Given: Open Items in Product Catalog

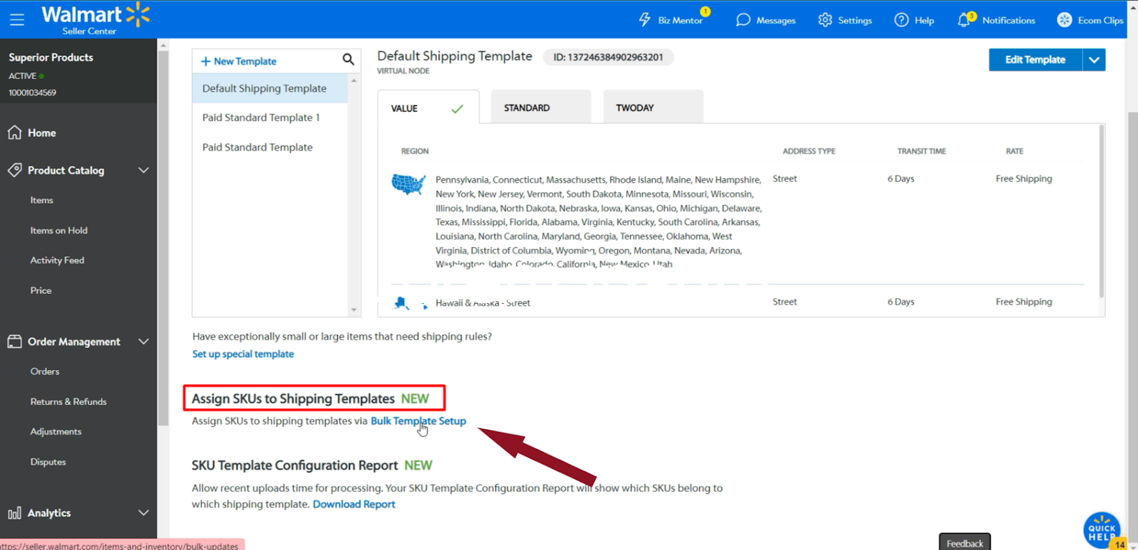Looking at the screenshot, I should (x=42, y=200).
